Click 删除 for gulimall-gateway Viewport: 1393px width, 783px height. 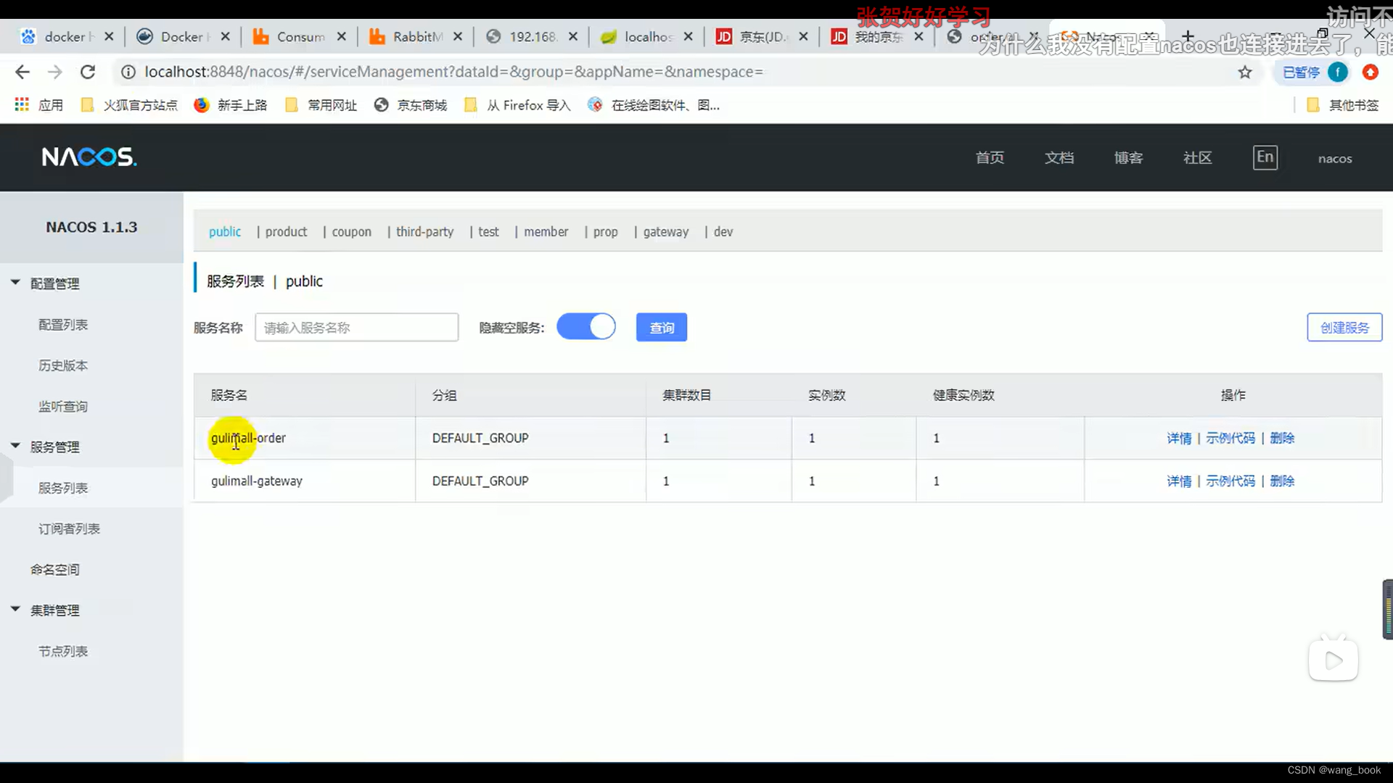1282,481
